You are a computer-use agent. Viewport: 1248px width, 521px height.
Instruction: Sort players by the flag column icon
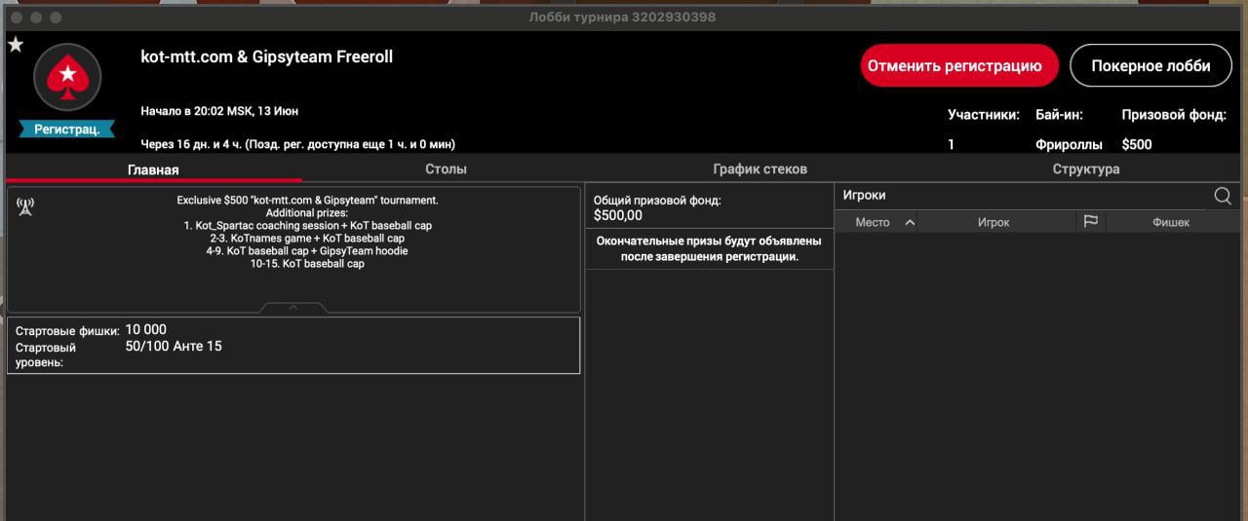pos(1091,222)
